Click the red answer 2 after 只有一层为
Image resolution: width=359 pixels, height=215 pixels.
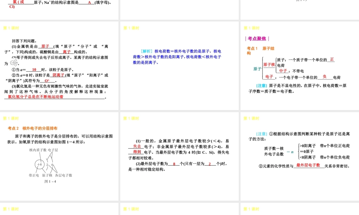pos(210,164)
